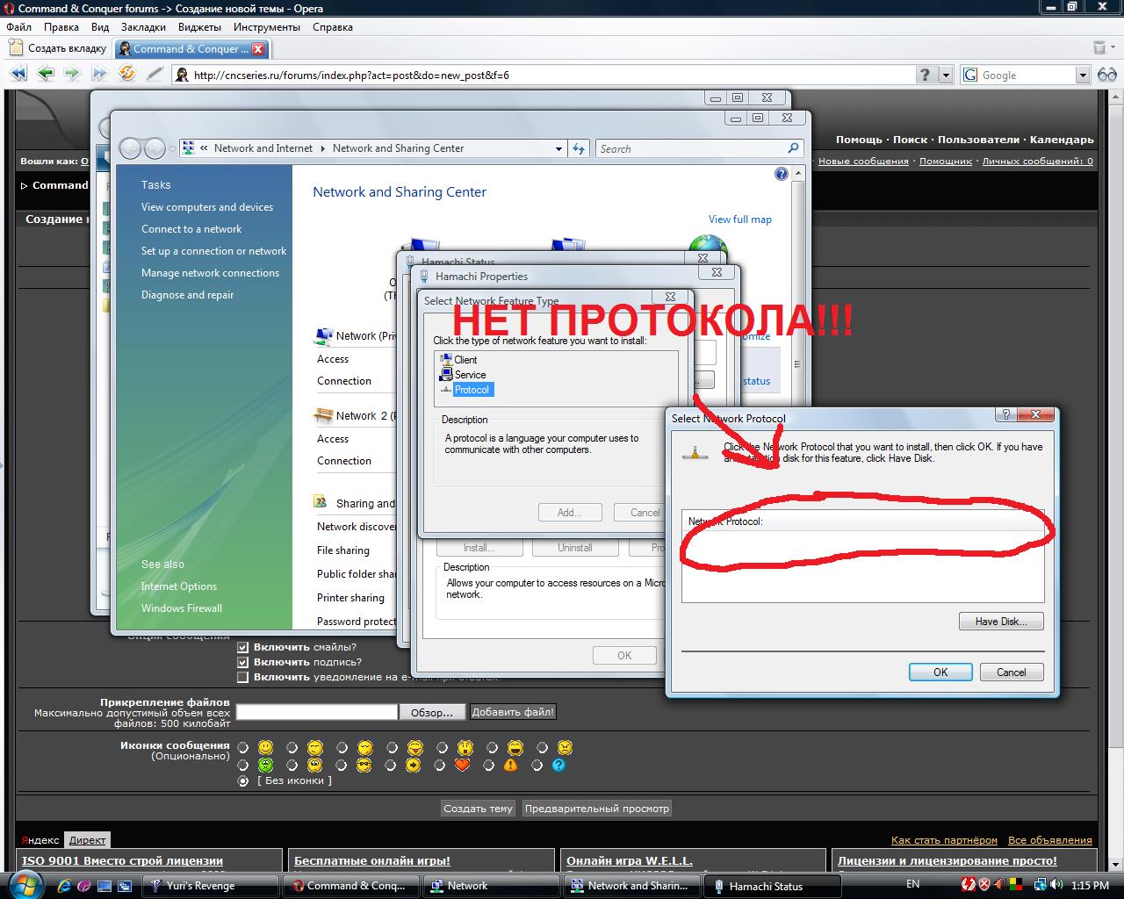Open the closed tabs trash icon
Screen dimensions: 1124x899
(x=1099, y=48)
